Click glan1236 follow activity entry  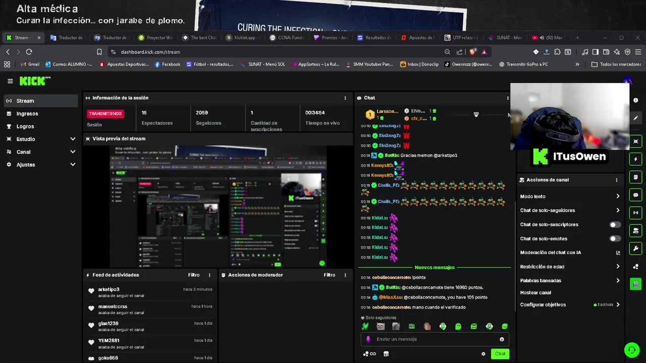150,326
